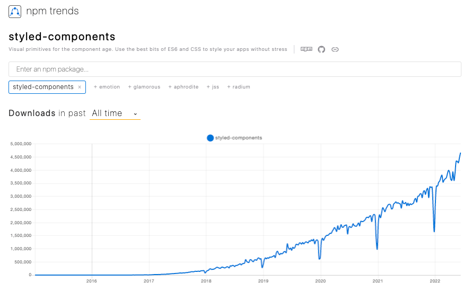This screenshot has width=471, height=291.
Task: Click the blue styled-components legend dot
Action: [x=210, y=138]
